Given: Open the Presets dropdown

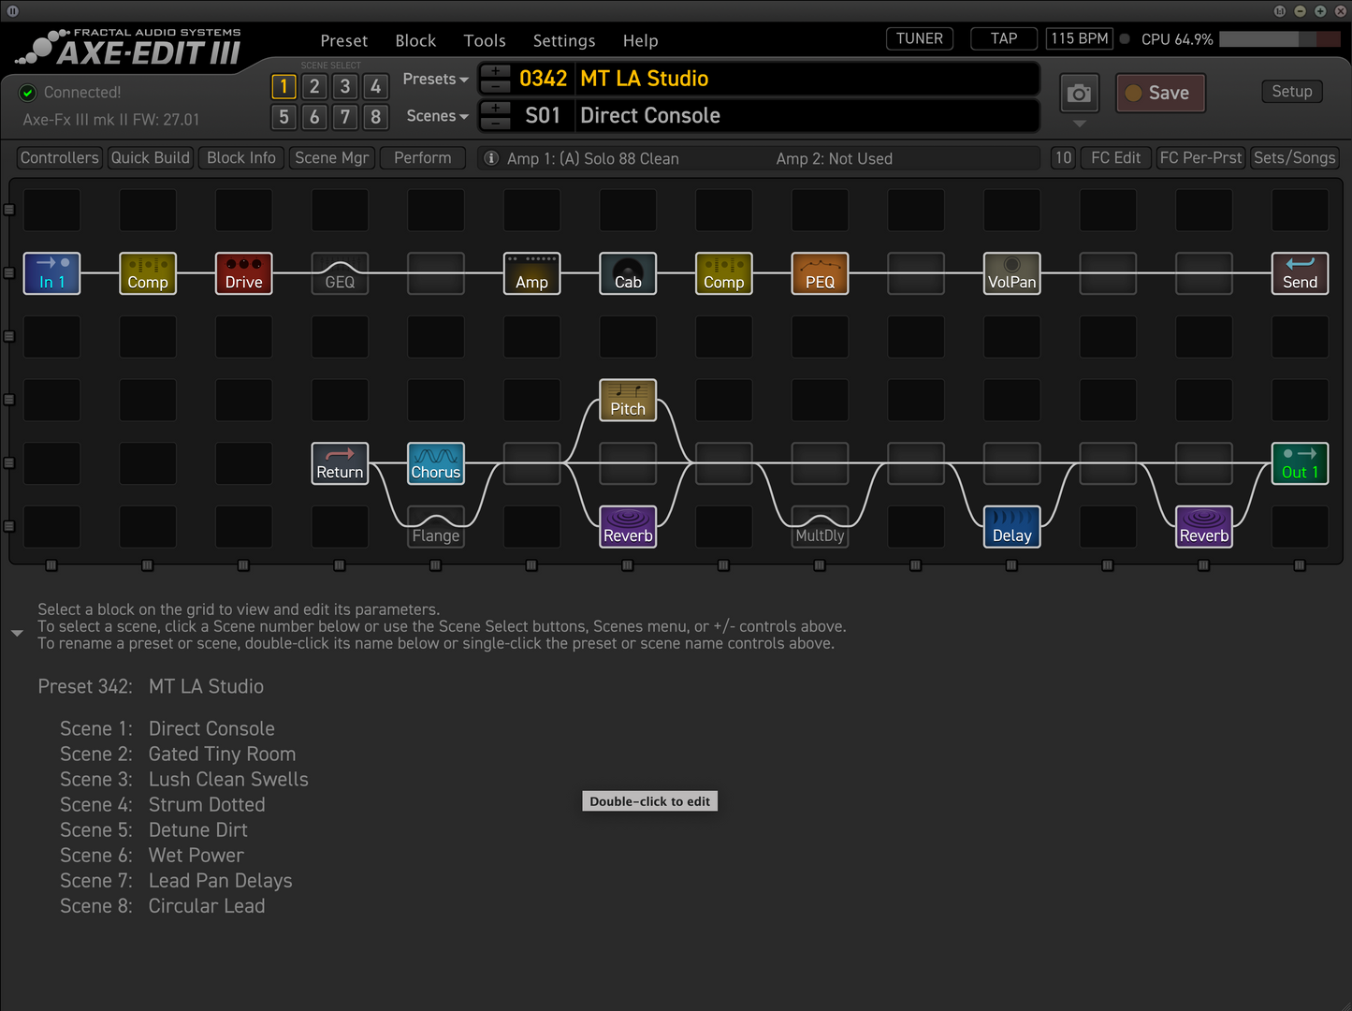Looking at the screenshot, I should click(x=435, y=80).
